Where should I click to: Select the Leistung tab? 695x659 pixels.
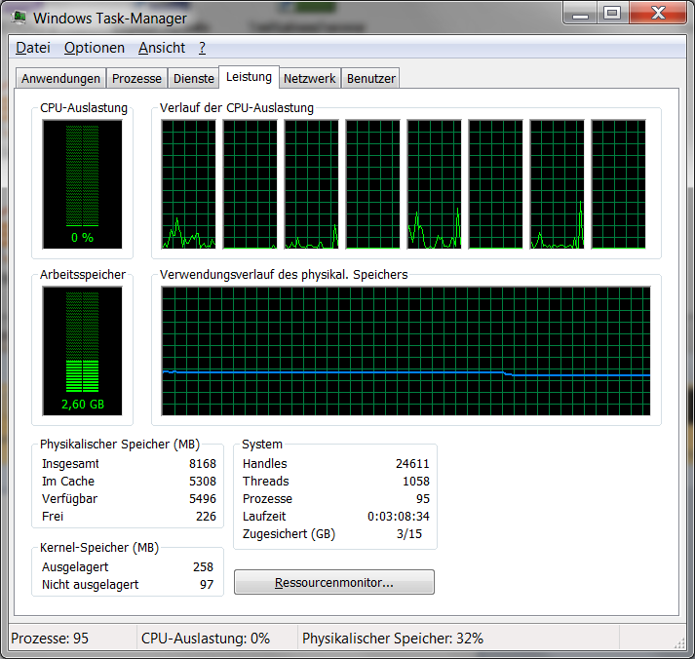click(249, 77)
